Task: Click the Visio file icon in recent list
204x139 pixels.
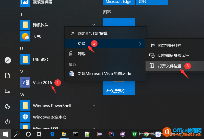Action: (71, 74)
